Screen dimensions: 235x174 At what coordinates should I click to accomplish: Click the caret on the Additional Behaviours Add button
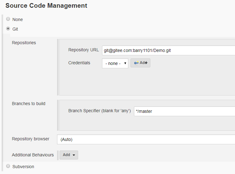tap(74, 155)
